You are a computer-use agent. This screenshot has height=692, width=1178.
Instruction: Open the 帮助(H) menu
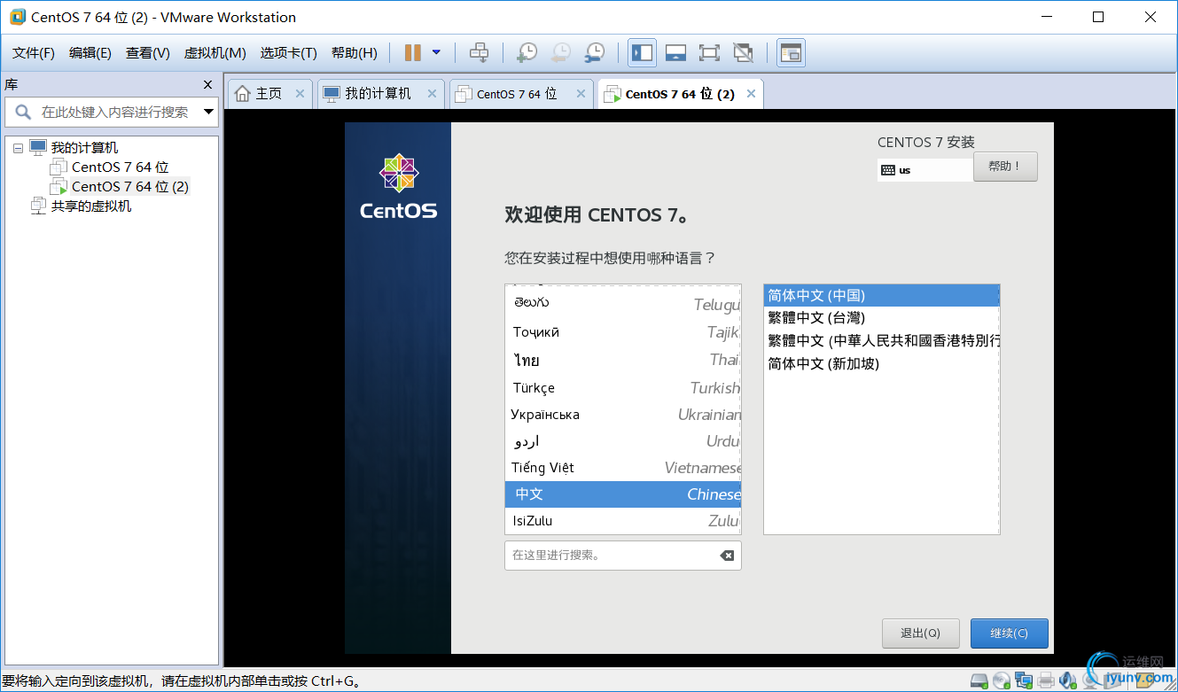point(354,53)
